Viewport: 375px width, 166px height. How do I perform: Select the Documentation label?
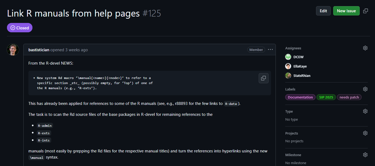[300, 97]
